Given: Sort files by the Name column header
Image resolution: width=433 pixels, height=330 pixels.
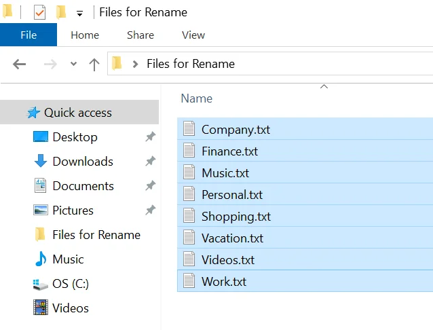Looking at the screenshot, I should tap(197, 98).
